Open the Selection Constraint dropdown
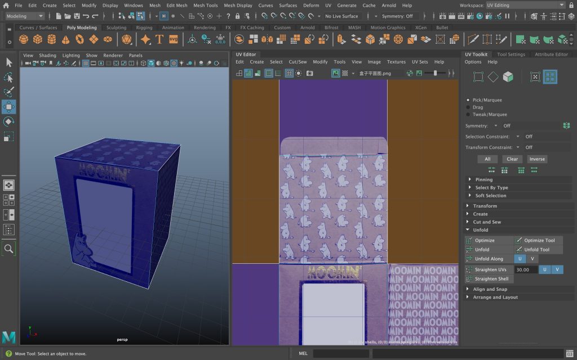 pos(518,137)
